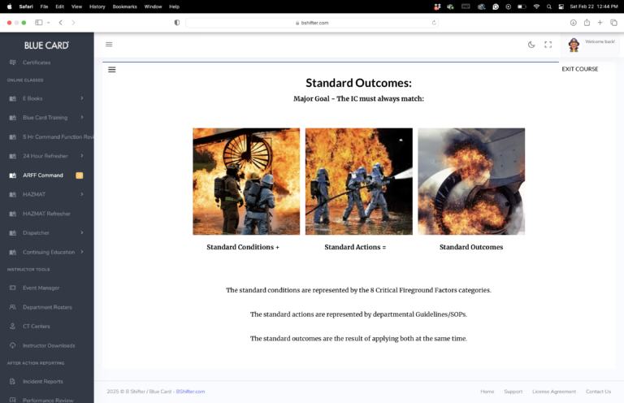
Task: Expand the Dispatcher submenu arrow
Action: [81, 233]
